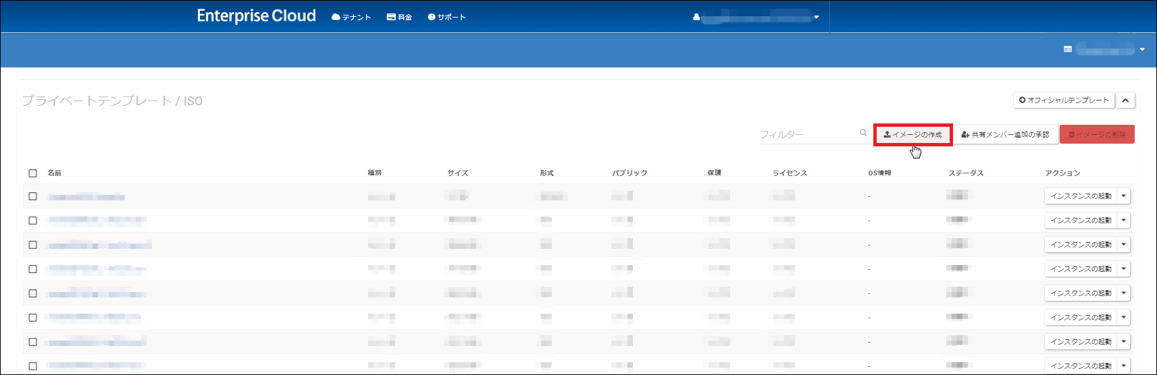
Task: Check the third row's checkbox
Action: click(x=32, y=245)
